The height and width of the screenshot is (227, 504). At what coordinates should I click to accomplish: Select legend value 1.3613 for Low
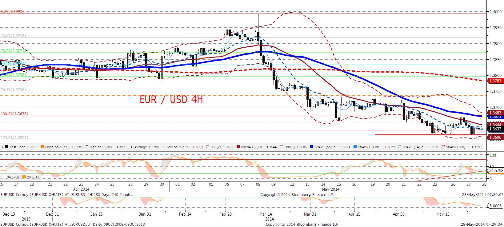(198, 147)
